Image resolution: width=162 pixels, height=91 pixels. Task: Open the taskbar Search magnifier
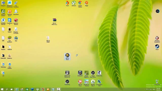click(x=7, y=89)
